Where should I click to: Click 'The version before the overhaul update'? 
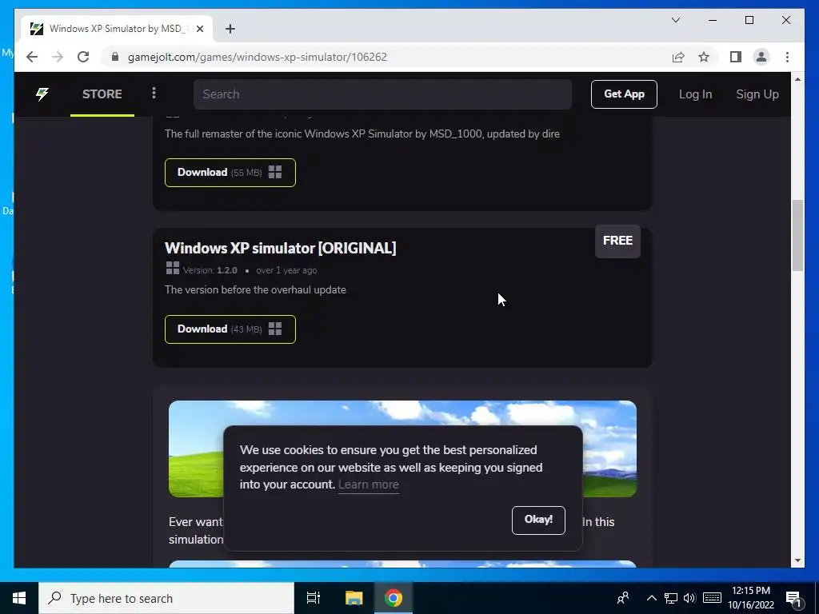tap(255, 289)
